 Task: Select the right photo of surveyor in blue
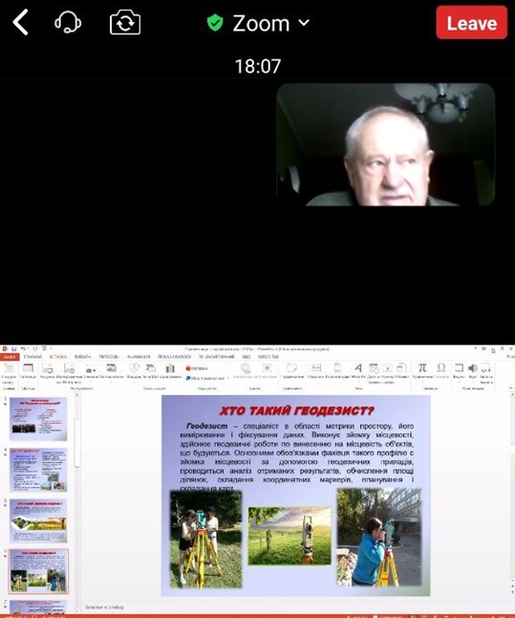378,537
